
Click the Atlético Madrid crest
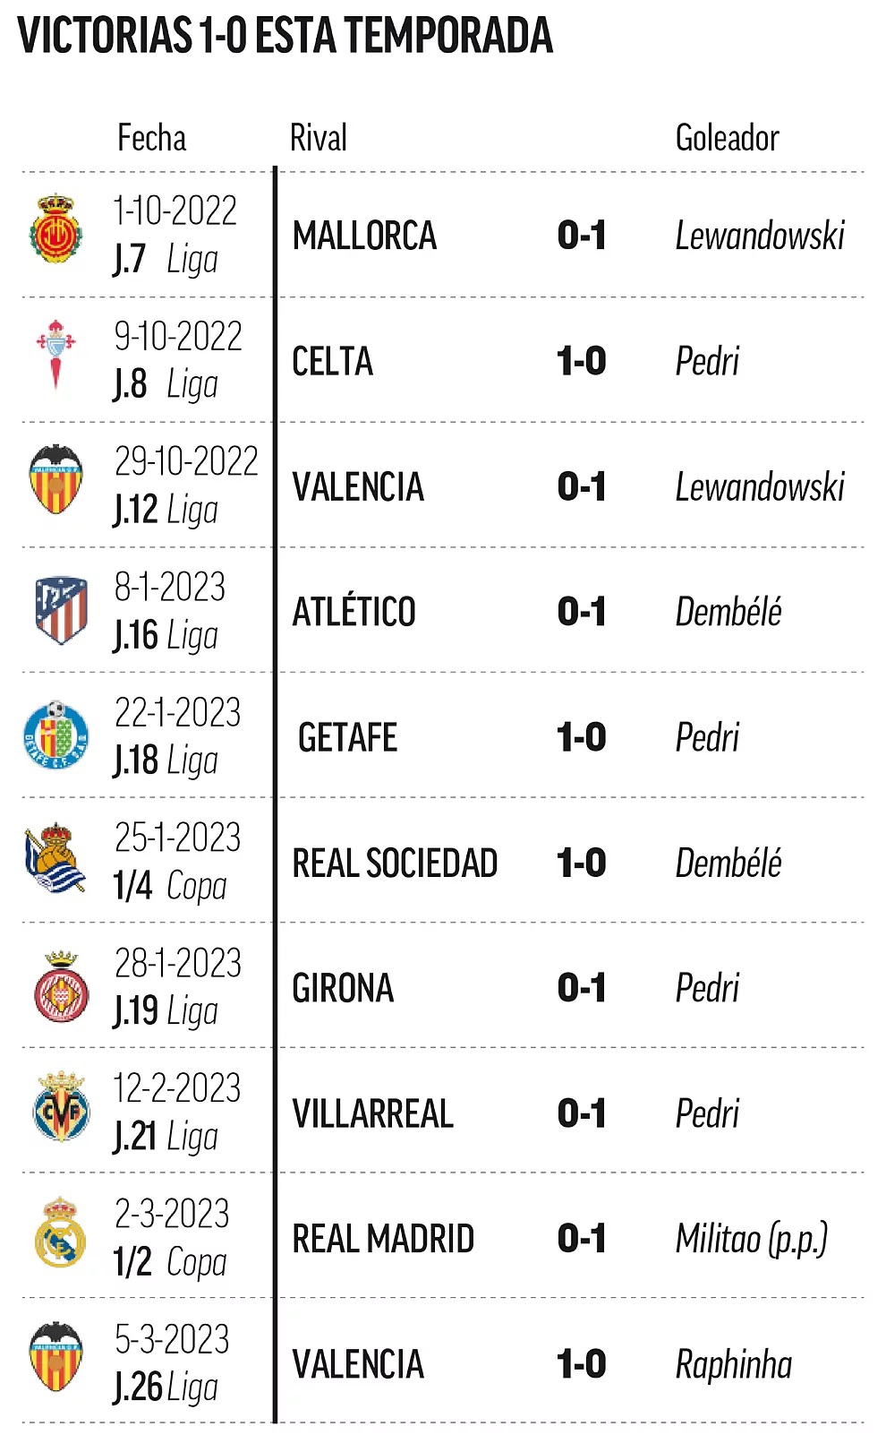(x=61, y=610)
